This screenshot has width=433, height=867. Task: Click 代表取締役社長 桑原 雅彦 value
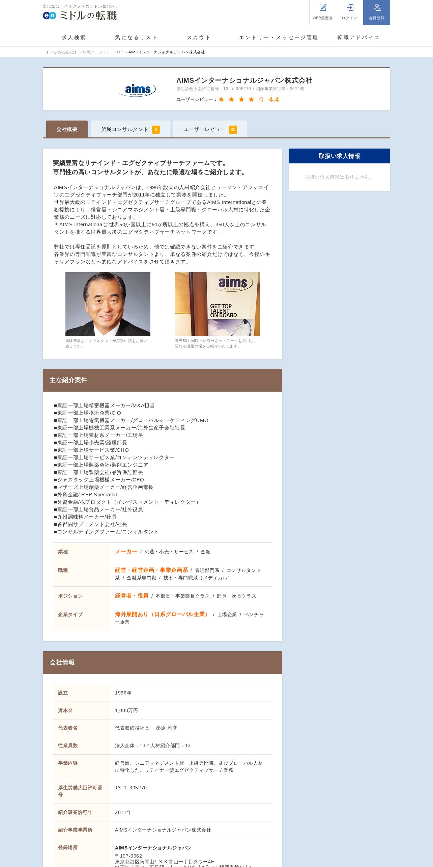point(146,728)
